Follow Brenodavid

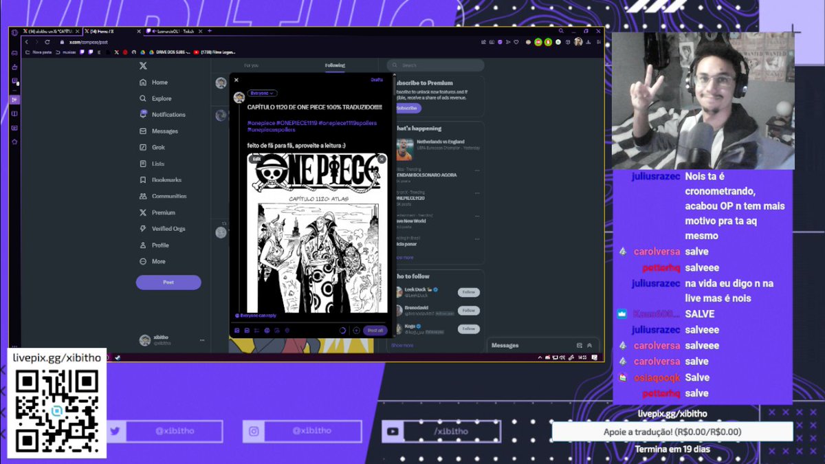[469, 311]
